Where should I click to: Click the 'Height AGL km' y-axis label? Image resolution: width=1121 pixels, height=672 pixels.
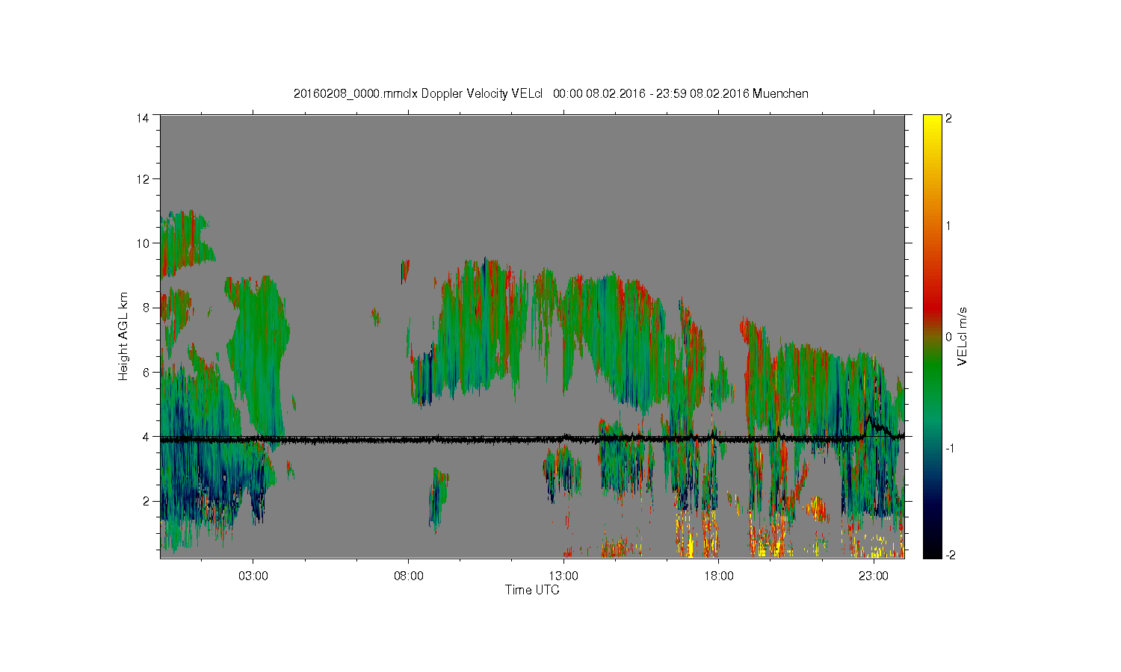tap(123, 336)
